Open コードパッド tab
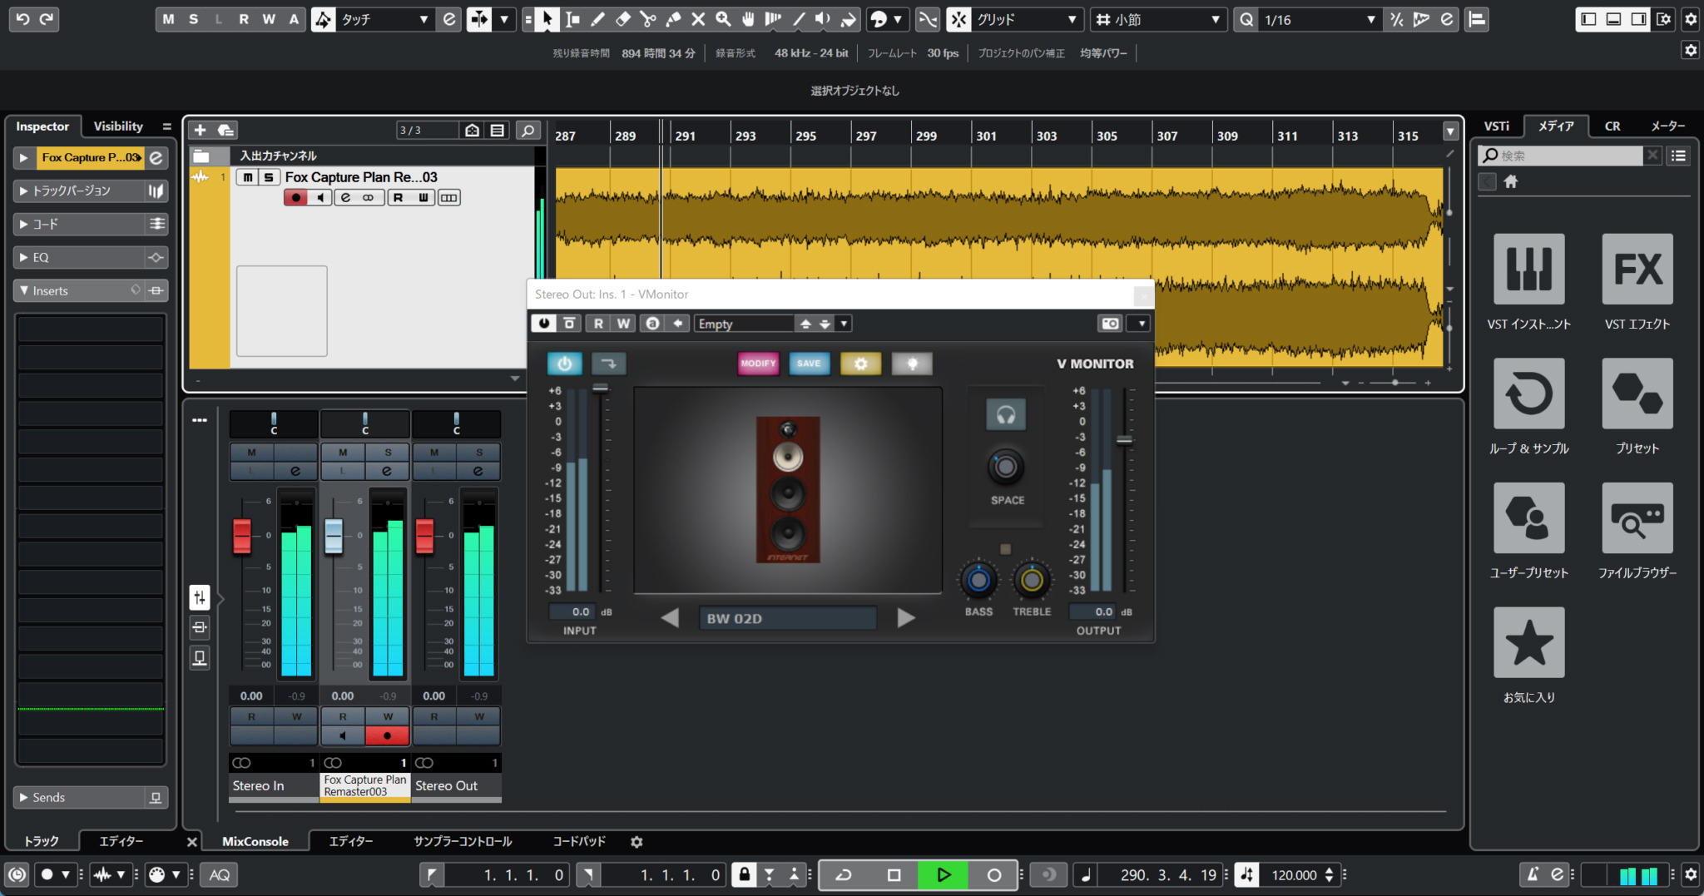Screen dimensions: 1704x896 click(579, 842)
